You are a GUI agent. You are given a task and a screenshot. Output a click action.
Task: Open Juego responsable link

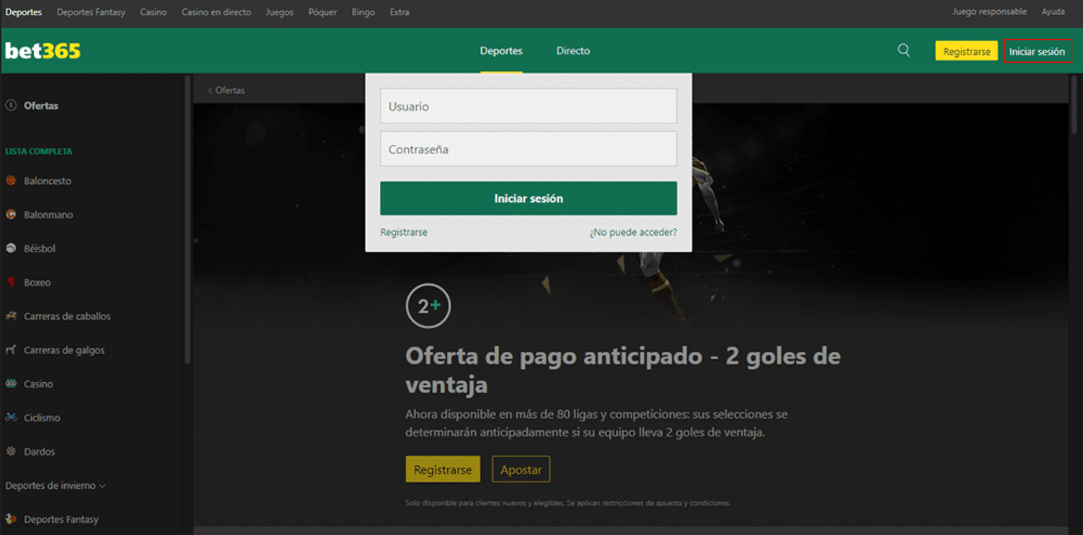coord(989,12)
